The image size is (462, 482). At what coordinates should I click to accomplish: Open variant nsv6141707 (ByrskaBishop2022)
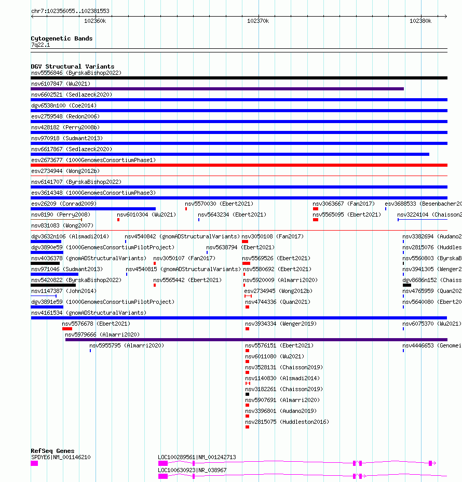coord(76,182)
